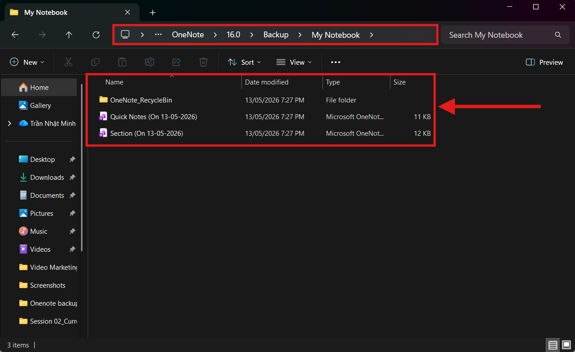Close the My Notebook tab
The height and width of the screenshot is (352, 575).
(x=128, y=13)
